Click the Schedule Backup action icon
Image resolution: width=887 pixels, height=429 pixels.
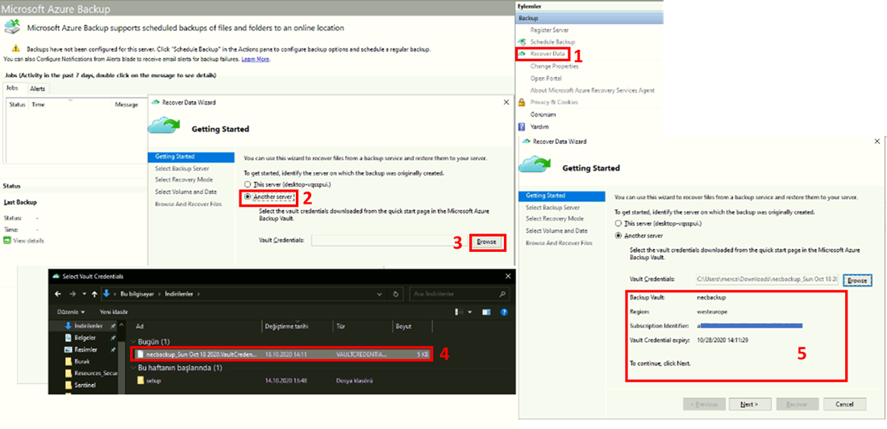coord(523,42)
